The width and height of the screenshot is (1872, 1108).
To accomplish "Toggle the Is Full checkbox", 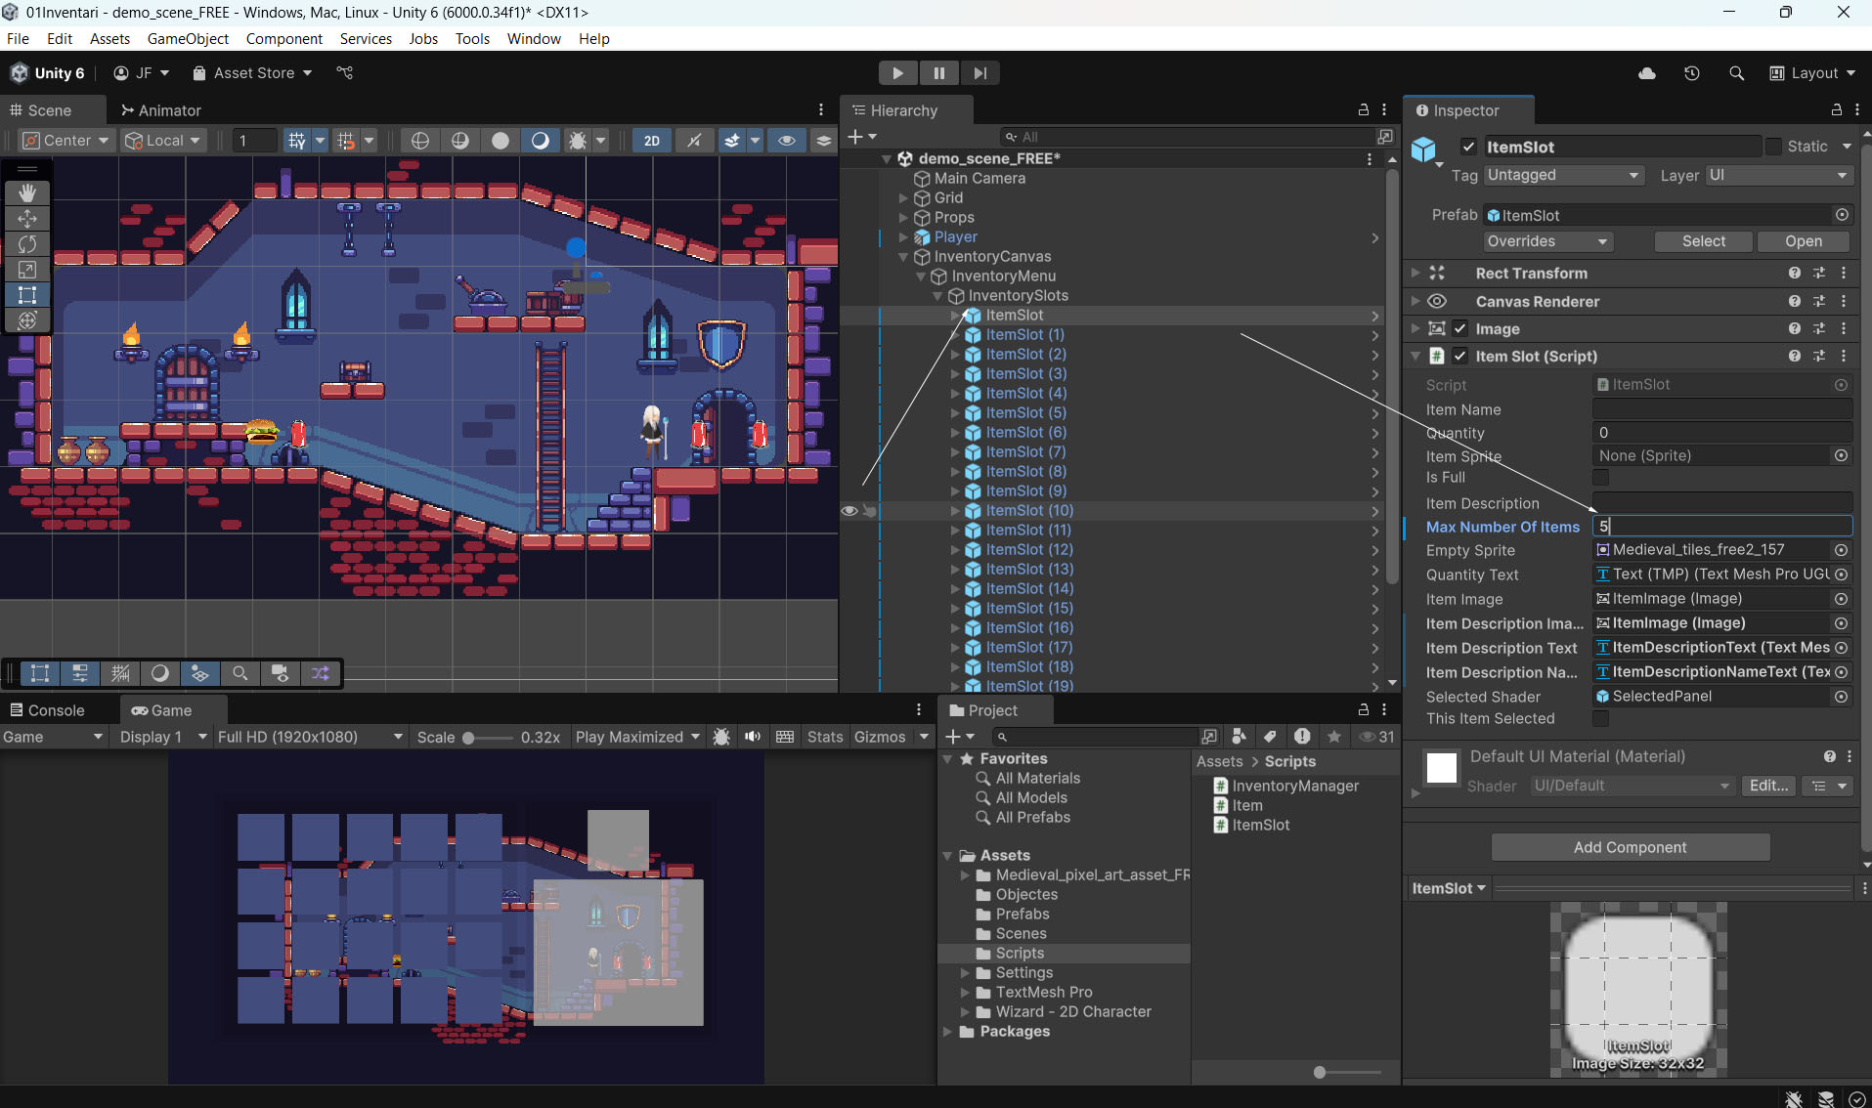I will pyautogui.click(x=1600, y=478).
